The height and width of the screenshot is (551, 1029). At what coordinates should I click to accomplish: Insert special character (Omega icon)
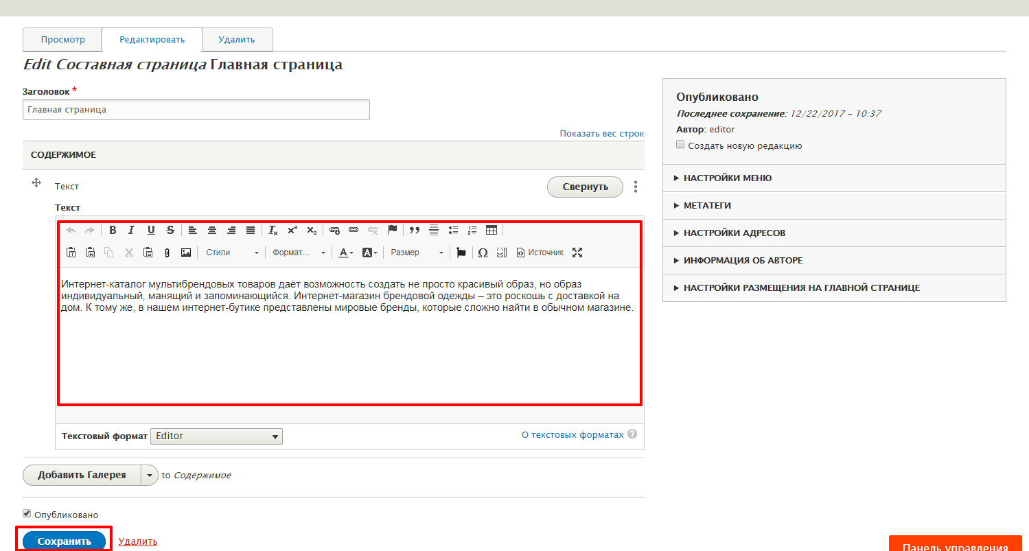coord(483,253)
